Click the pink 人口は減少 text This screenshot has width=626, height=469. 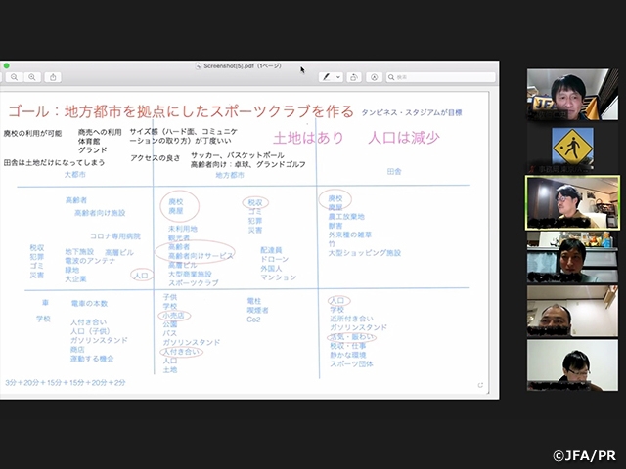click(404, 137)
